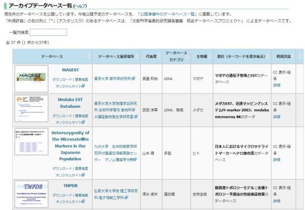Open the TMPDB thumbnail image
Screen dimensions: 305x210
(x=31, y=194)
